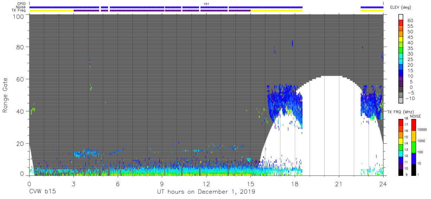Click the yellow TX Freq bar near hour 23
This screenshot has width=431, height=199.
[372, 11]
